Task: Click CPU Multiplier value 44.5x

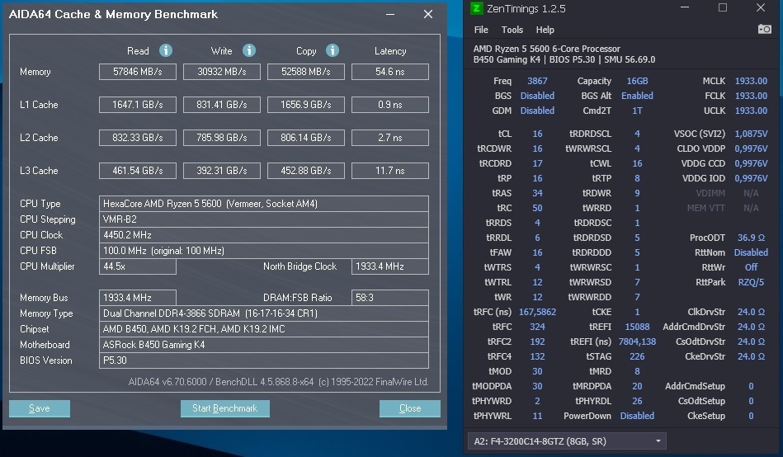Action: [x=137, y=266]
